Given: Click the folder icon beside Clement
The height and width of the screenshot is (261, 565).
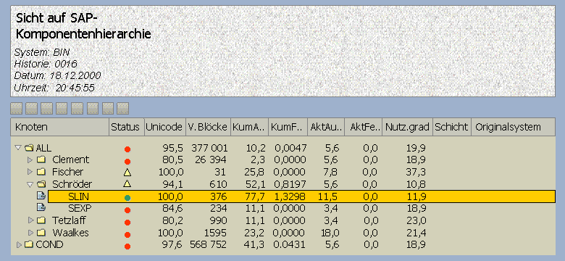Looking at the screenshot, I should coord(41,159).
